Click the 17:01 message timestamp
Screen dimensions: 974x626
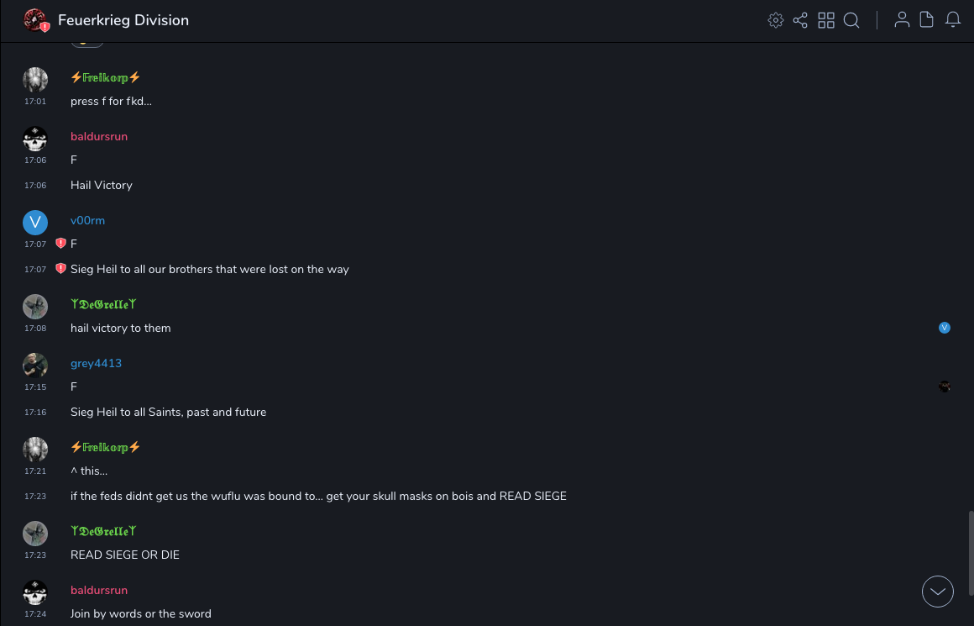[35, 102]
